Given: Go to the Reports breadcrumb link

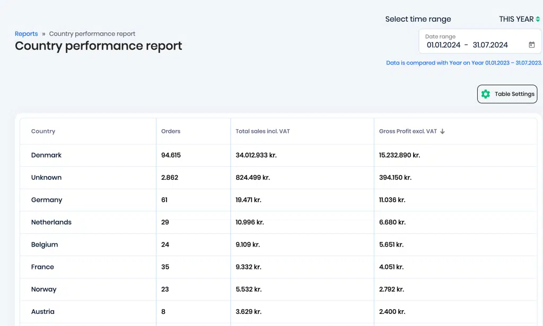Looking at the screenshot, I should [x=27, y=34].
